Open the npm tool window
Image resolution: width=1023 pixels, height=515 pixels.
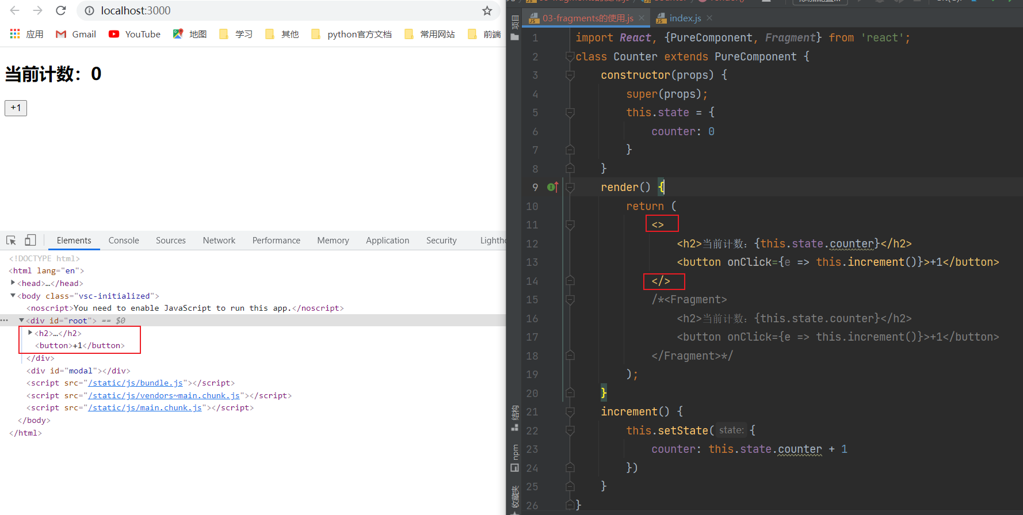point(514,458)
